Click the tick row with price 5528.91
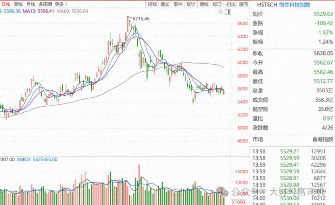Screen dimensions: 335x205 (x=289, y=178)
